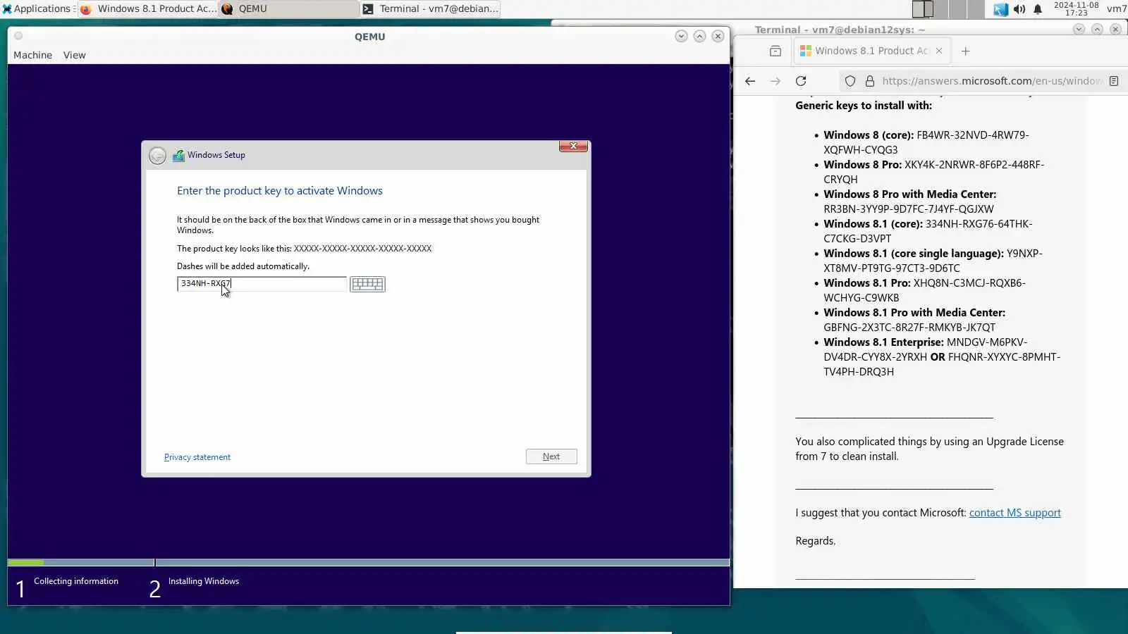Click the Windows 8.1 Pro key text

925,290
